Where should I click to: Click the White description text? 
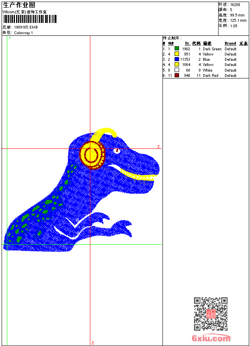(208, 70)
